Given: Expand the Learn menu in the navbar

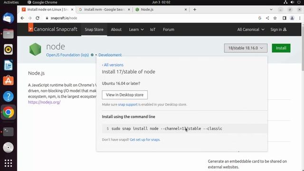Looking at the screenshot, I should click(136, 29).
